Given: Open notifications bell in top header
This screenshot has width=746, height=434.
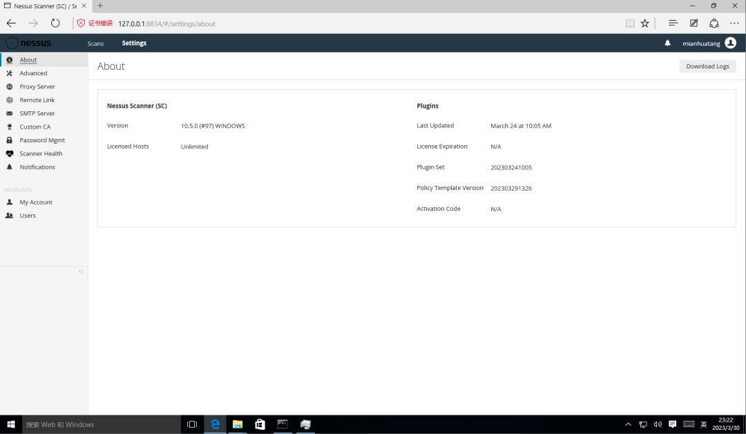Looking at the screenshot, I should pos(667,43).
